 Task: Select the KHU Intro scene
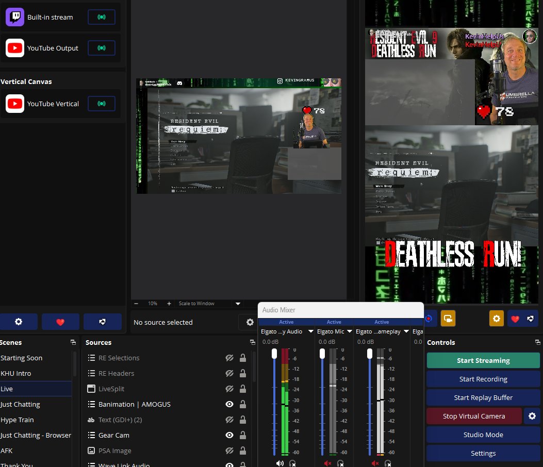[36, 373]
